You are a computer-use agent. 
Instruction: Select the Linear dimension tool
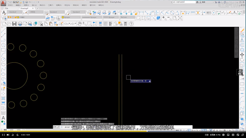coord(141,13)
